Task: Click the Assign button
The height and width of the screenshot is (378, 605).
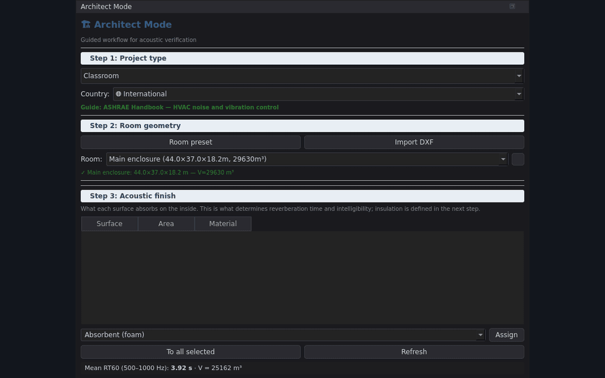Action: coord(507,335)
